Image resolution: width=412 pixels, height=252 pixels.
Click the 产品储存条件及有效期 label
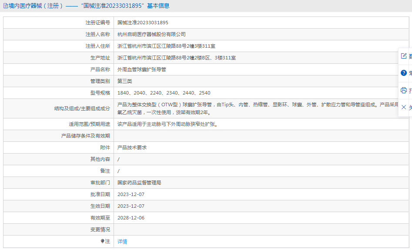point(86,136)
